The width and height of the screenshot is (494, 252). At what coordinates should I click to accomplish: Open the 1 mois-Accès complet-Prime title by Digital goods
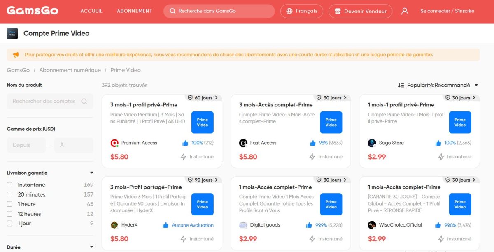pos(275,187)
